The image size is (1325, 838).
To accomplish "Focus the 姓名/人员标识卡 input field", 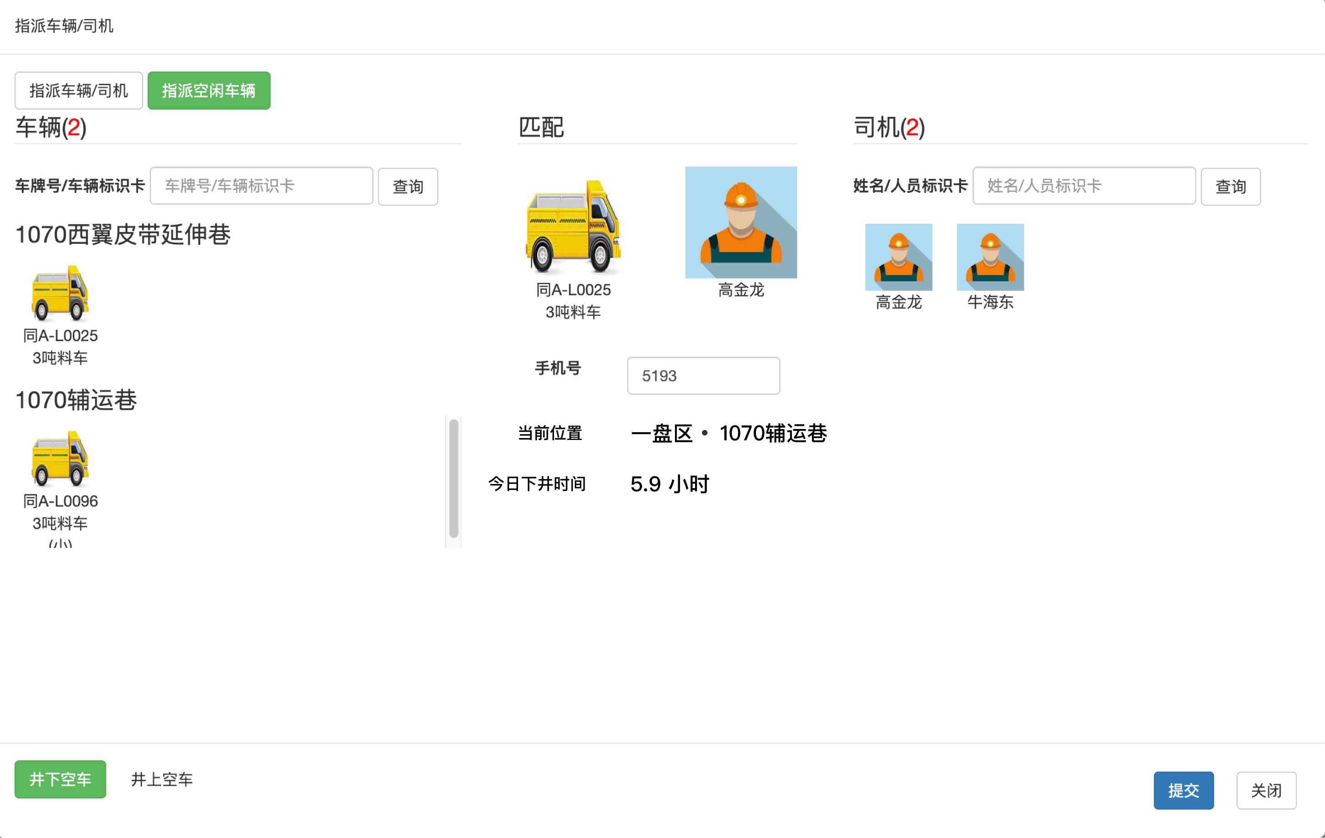I will (x=1083, y=186).
